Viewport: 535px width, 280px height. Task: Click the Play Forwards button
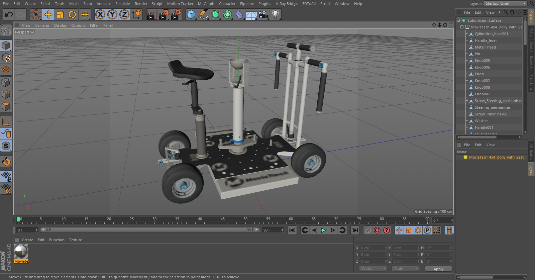[323, 230]
